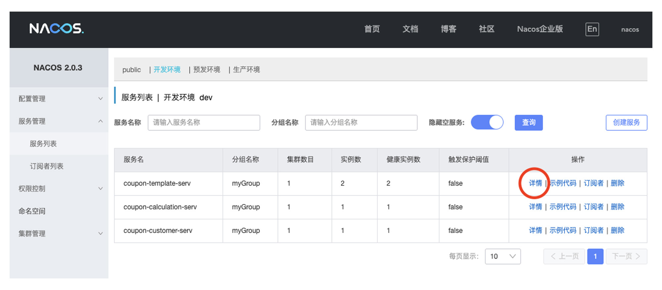Open 详情 for coupon-template-serv
662x290 pixels.
point(535,183)
